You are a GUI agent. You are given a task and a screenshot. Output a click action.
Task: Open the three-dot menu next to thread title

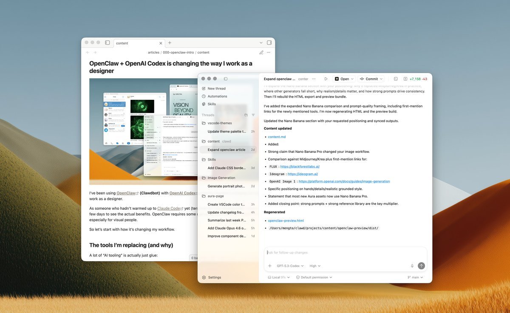[314, 79]
